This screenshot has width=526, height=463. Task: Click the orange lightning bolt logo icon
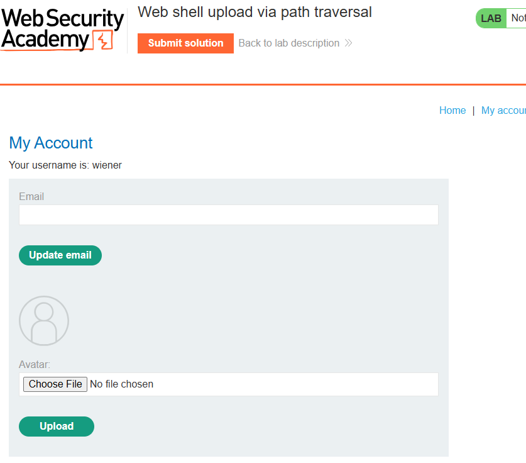pos(103,40)
